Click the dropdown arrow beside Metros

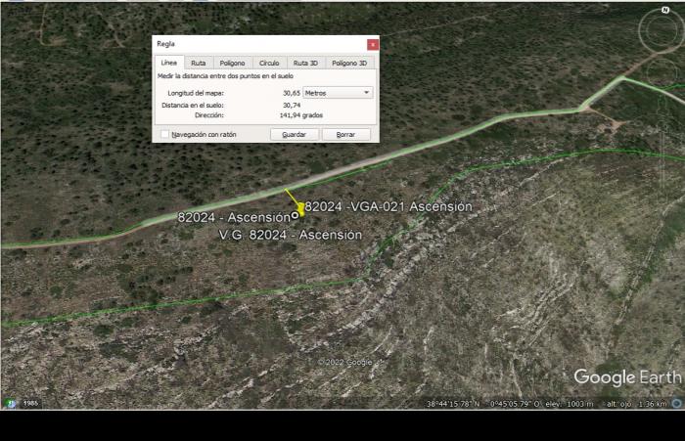point(367,93)
